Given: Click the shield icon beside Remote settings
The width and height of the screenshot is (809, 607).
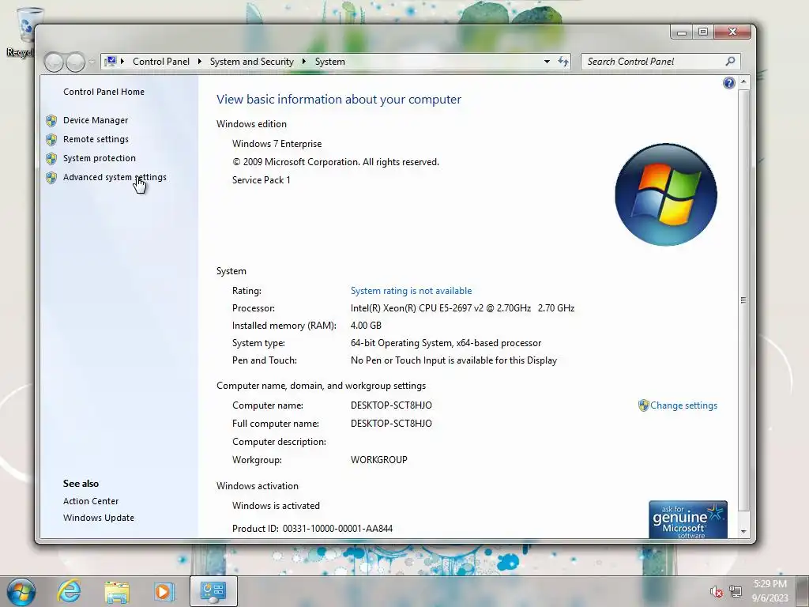Looking at the screenshot, I should 51,140.
